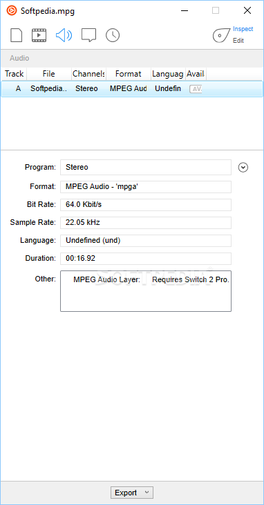This screenshot has height=505, width=264.
Task: Open the Export dropdown button
Action: pyautogui.click(x=132, y=493)
